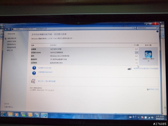
Task: Click the network signal tray icon
Action: (x=149, y=118)
